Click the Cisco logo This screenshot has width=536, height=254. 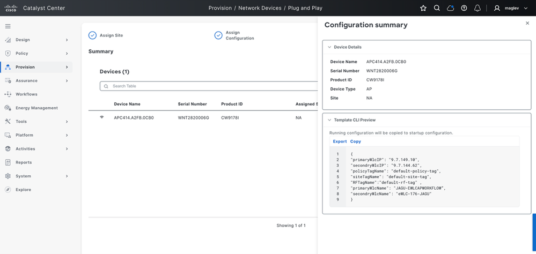[11, 8]
